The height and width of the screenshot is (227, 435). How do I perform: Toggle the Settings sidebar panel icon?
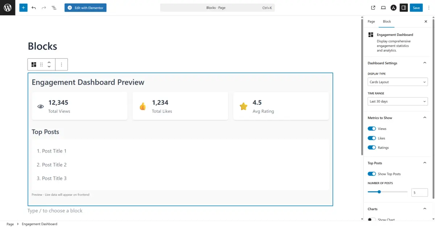(403, 8)
